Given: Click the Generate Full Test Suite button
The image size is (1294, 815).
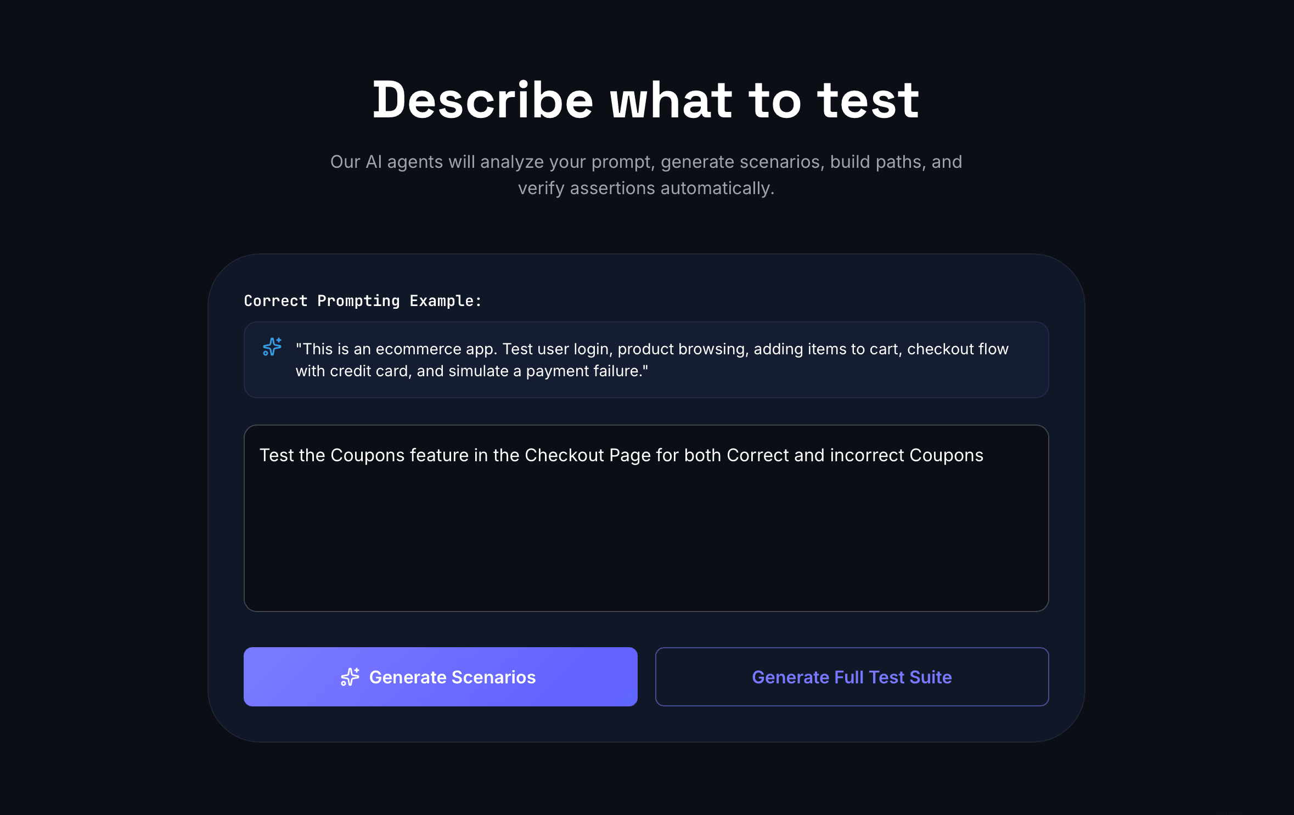Looking at the screenshot, I should pos(851,677).
